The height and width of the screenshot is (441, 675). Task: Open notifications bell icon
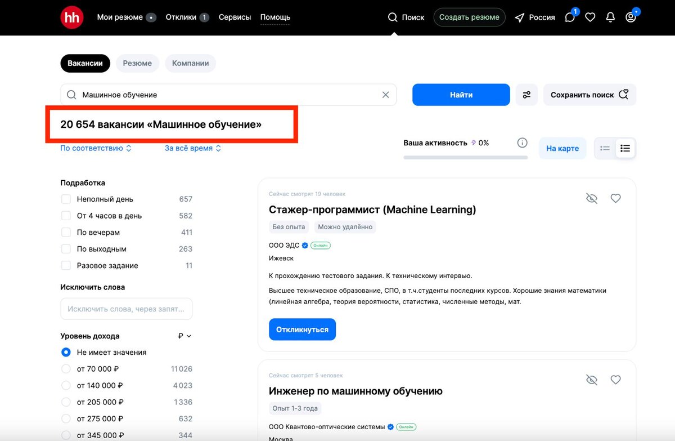pyautogui.click(x=610, y=17)
